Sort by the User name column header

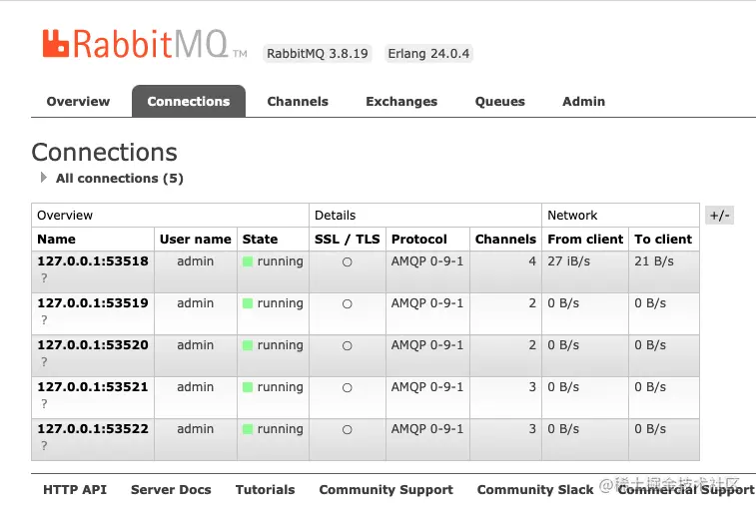[196, 240]
